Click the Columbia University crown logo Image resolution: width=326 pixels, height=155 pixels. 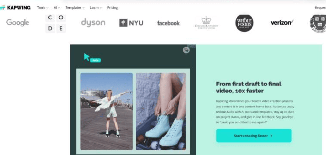(206, 23)
